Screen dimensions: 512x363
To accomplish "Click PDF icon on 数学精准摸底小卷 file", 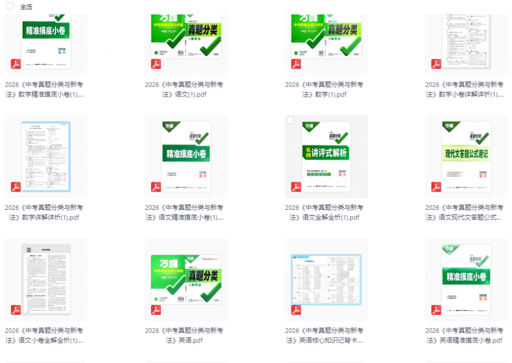I will coord(15,64).
